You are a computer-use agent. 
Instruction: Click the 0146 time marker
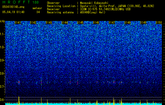coord(96,23)
